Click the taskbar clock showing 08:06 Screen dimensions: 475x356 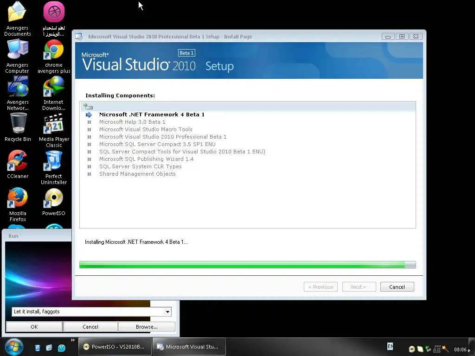(462, 350)
